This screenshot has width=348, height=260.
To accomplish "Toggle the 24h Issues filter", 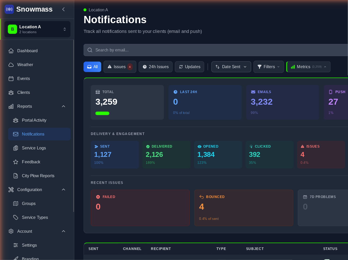I will [x=156, y=67].
